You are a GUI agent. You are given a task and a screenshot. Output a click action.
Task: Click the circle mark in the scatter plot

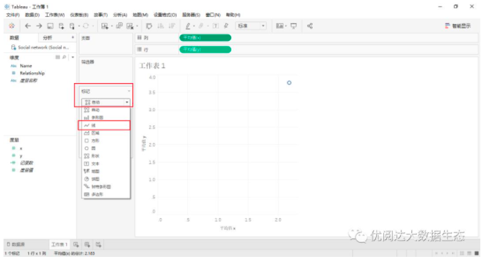point(289,83)
